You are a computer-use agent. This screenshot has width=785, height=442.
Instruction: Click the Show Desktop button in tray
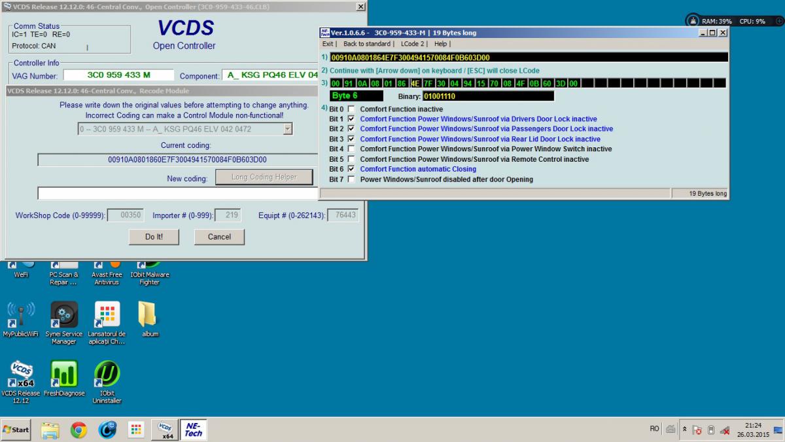click(x=778, y=430)
